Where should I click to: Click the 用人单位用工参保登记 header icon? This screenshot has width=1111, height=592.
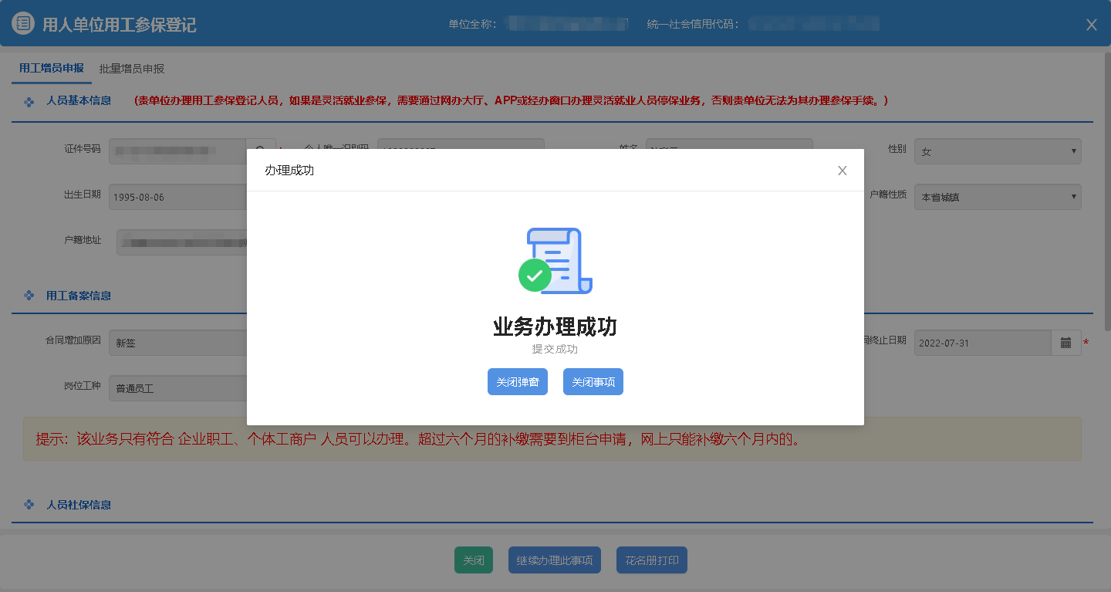click(24, 24)
